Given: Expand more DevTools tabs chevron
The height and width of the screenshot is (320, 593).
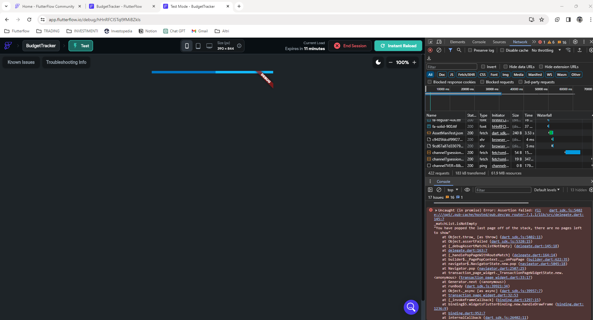Looking at the screenshot, I should [x=534, y=42].
